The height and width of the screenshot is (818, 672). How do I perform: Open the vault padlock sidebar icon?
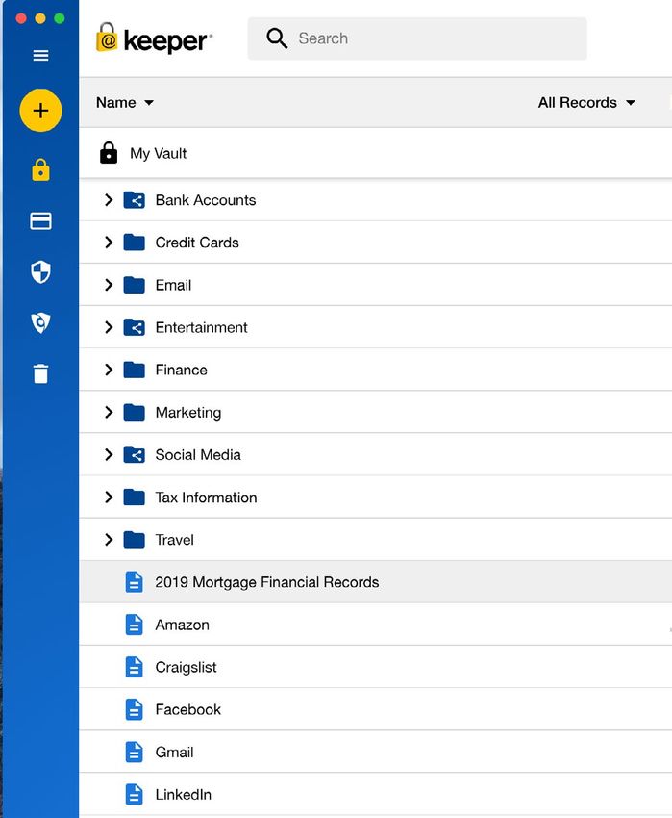pyautogui.click(x=40, y=170)
